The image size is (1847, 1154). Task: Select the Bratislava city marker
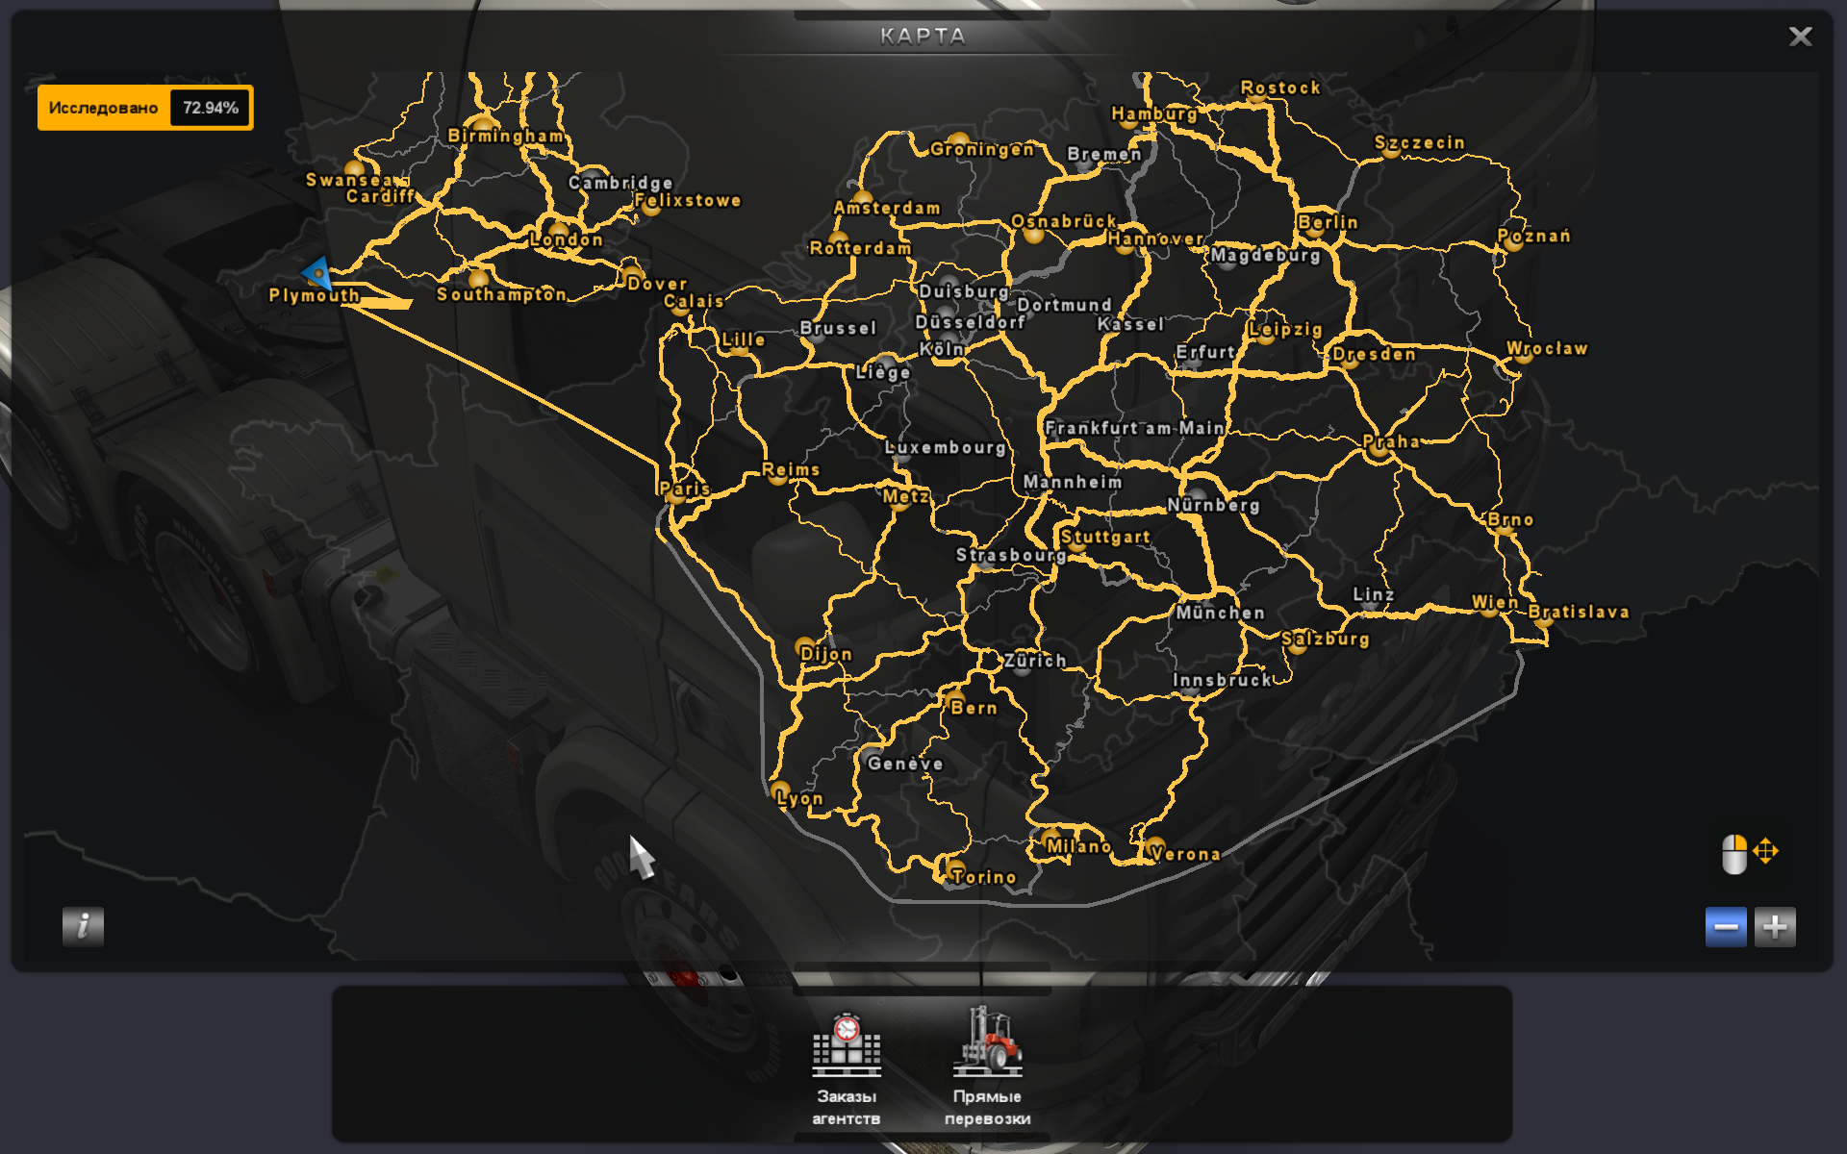(x=1543, y=618)
